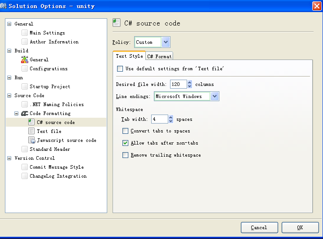Click the Main Settings tree icon

click(x=25, y=33)
